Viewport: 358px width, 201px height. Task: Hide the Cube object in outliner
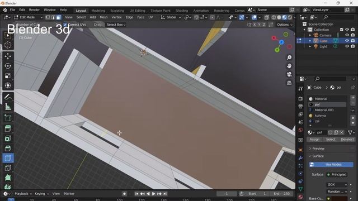pos(347,41)
